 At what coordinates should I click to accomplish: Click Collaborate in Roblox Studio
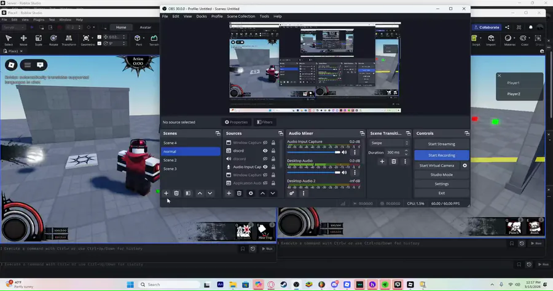(x=487, y=27)
